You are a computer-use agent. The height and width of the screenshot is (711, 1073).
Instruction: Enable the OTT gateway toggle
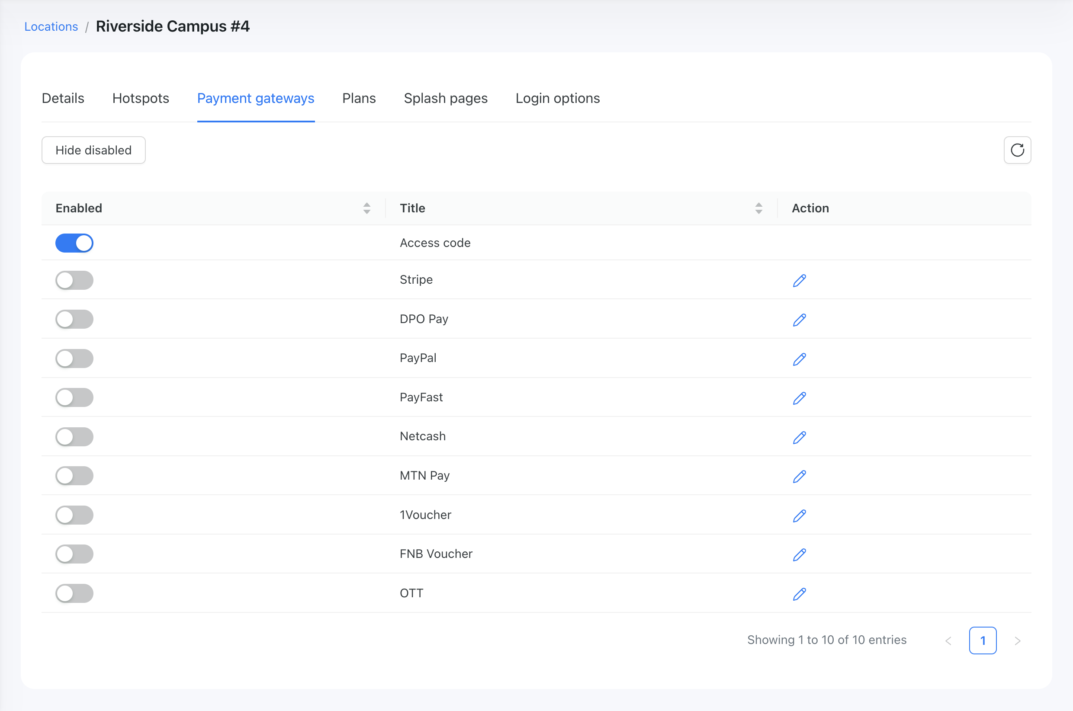click(x=74, y=593)
